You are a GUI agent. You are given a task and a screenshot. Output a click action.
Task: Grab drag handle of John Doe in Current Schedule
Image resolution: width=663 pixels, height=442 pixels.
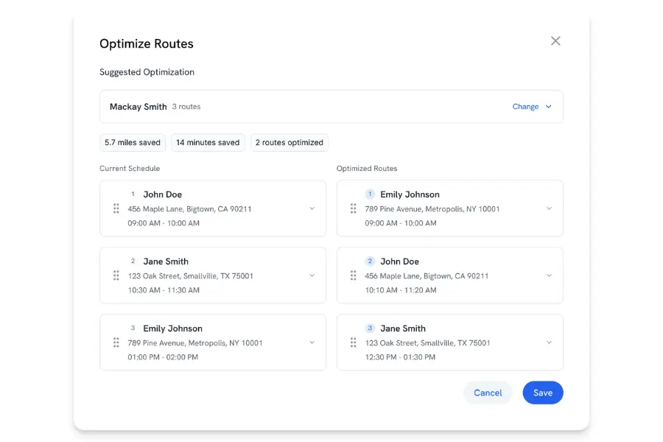pos(116,208)
